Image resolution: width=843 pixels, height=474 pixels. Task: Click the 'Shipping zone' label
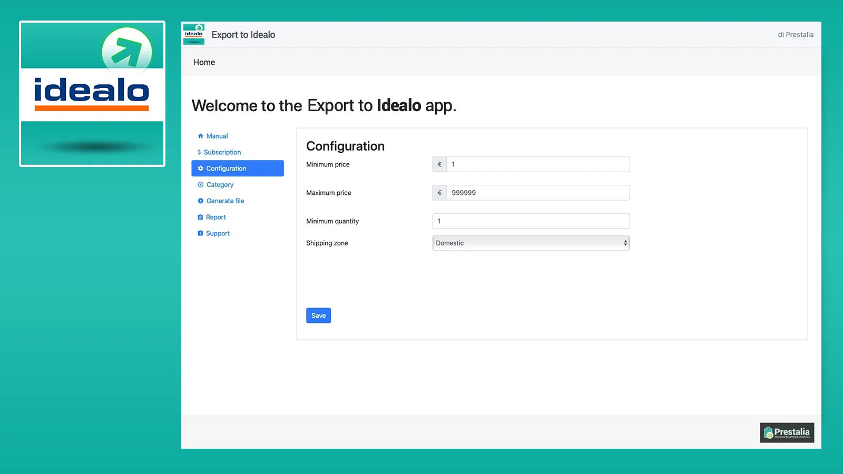pos(327,243)
